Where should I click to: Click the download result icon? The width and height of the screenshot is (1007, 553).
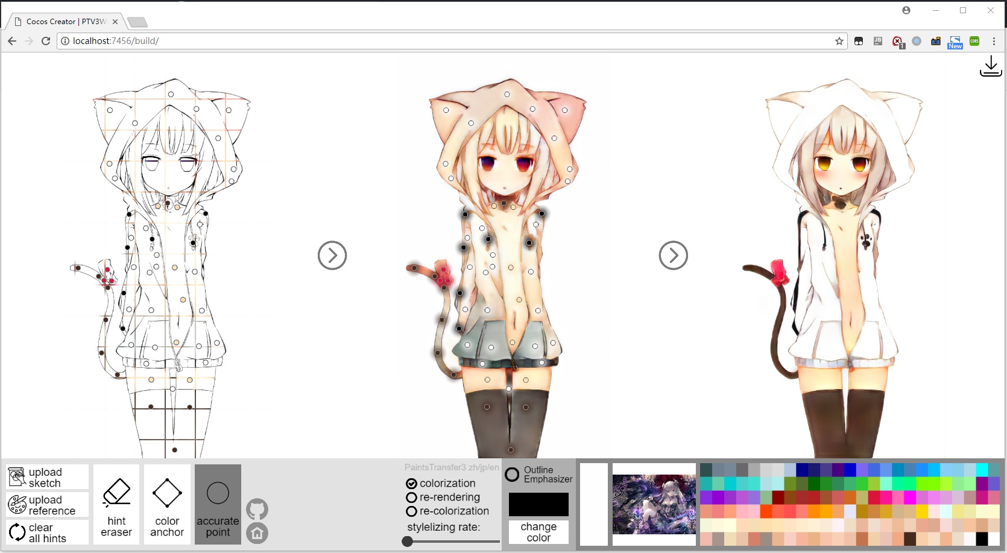pos(991,66)
